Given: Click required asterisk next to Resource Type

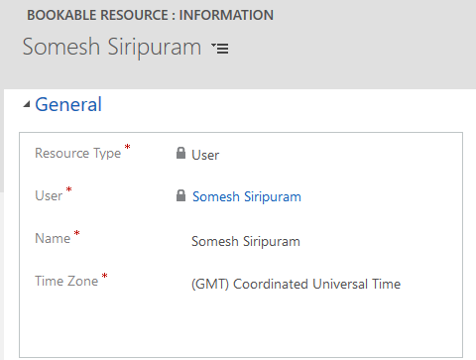Looking at the screenshot, I should click(x=127, y=147).
